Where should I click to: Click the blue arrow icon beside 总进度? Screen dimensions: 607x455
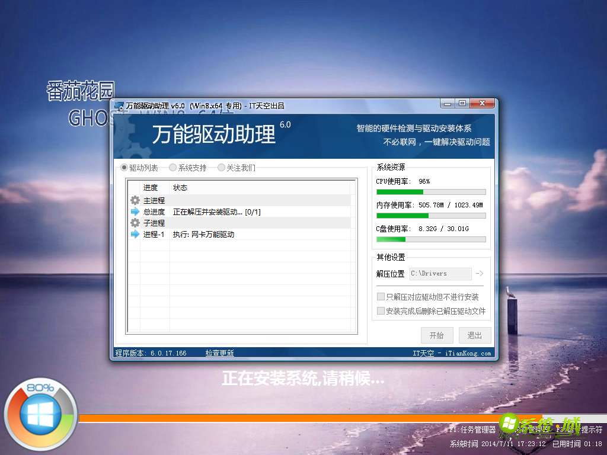135,212
